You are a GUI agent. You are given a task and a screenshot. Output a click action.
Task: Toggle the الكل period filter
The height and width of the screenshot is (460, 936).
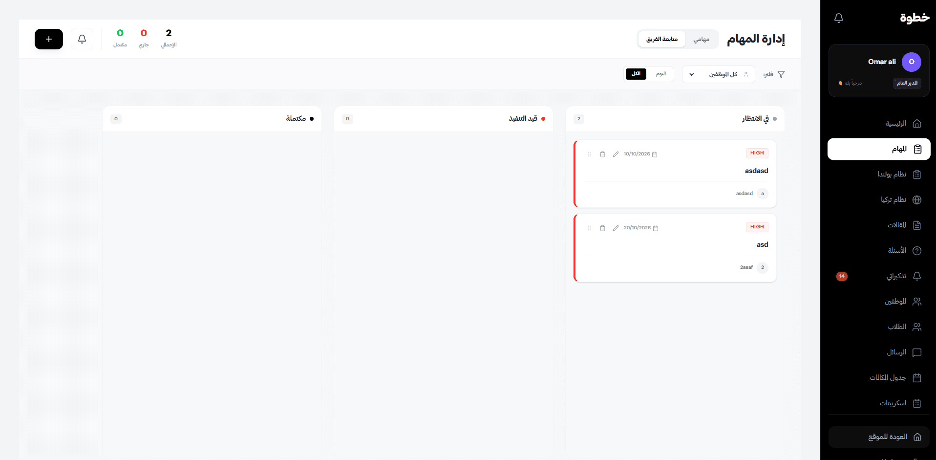pyautogui.click(x=636, y=74)
